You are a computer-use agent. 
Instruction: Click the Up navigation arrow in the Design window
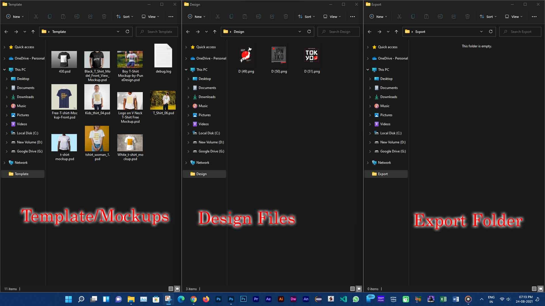pos(215,31)
